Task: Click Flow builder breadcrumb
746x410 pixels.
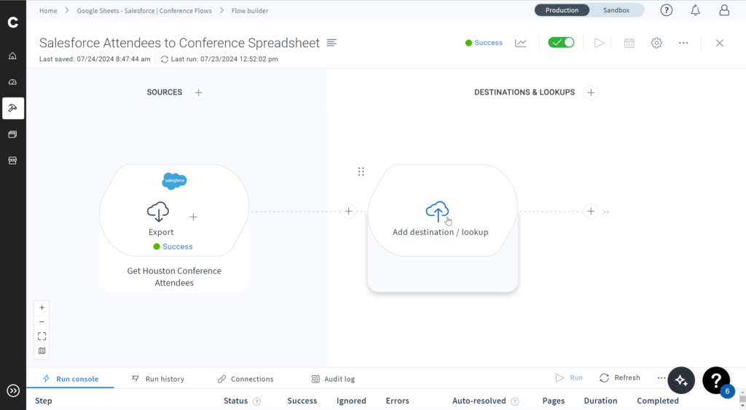Action: [250, 10]
